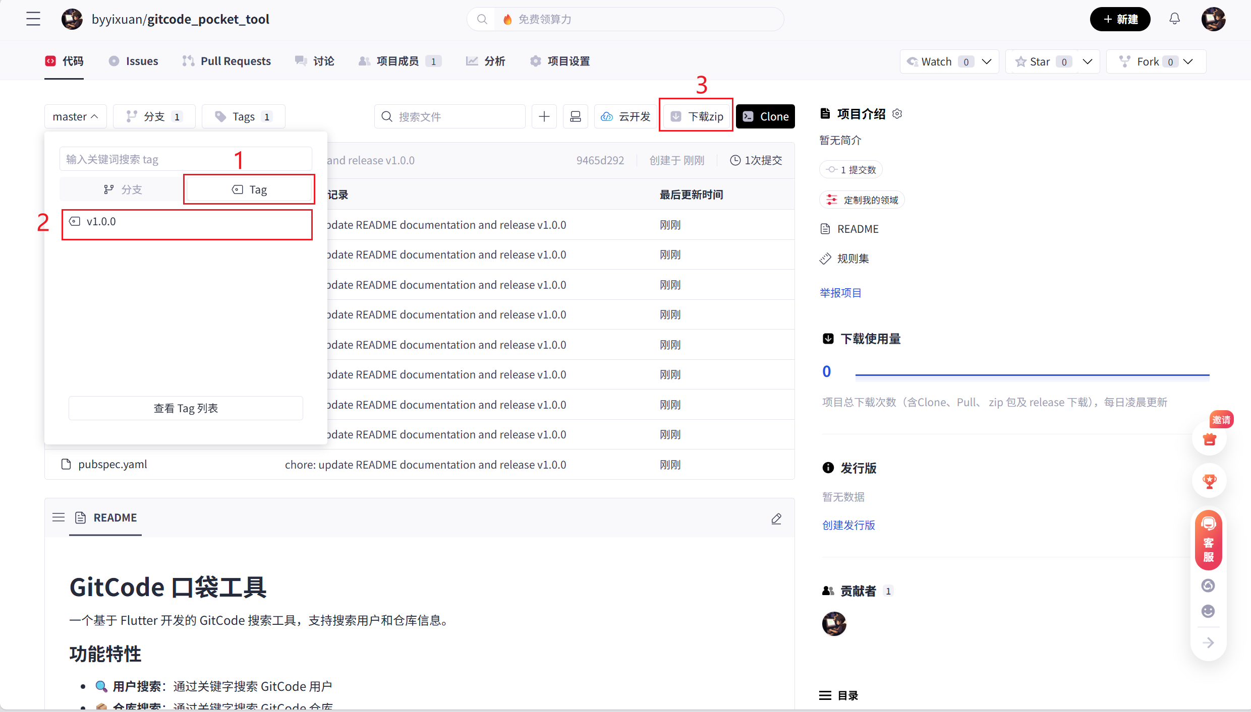
Task: Switch selector to Tag toggle
Action: [x=249, y=189]
